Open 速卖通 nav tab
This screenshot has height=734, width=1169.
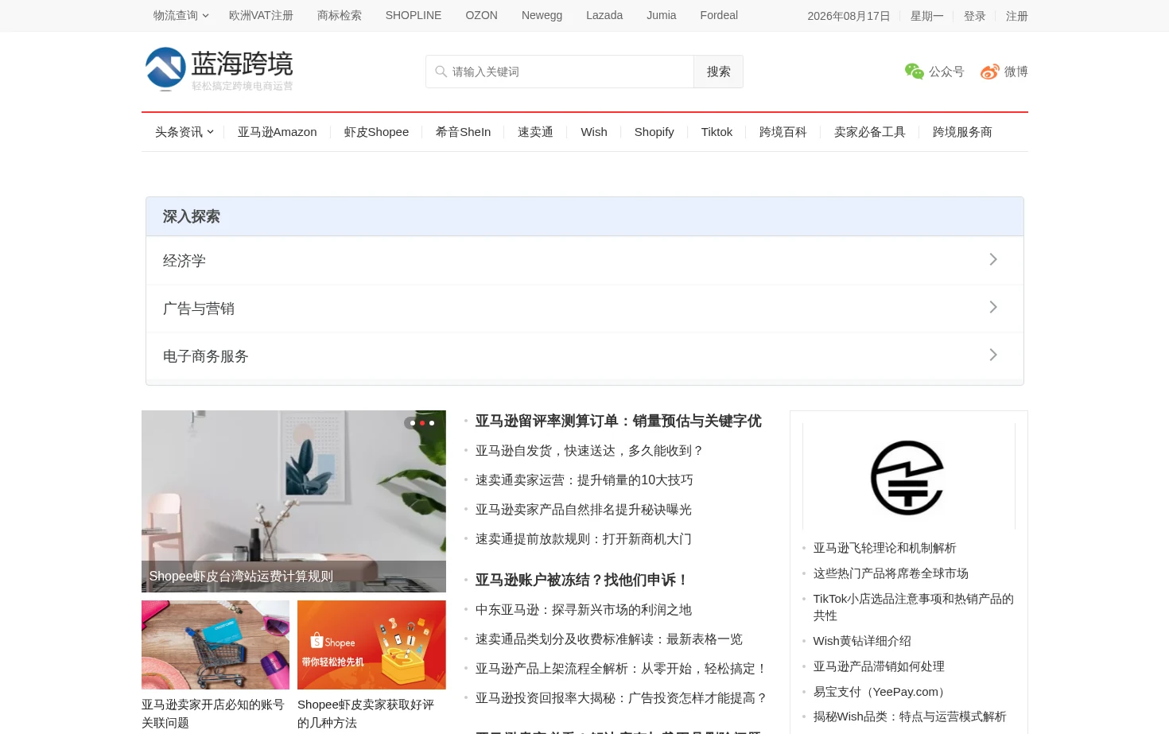coord(535,132)
